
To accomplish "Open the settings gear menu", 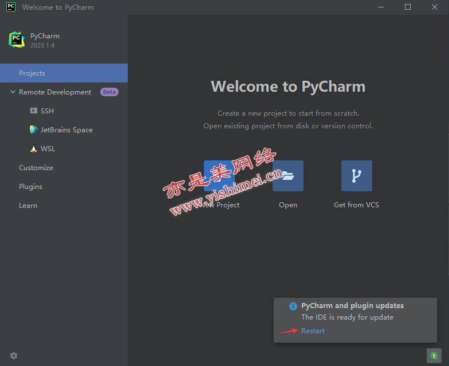I will tap(14, 356).
